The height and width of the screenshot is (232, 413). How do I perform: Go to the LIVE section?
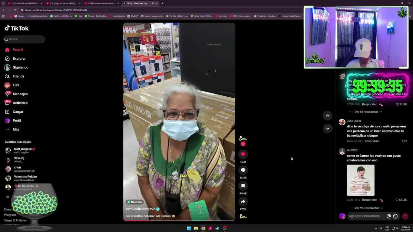click(x=12, y=85)
